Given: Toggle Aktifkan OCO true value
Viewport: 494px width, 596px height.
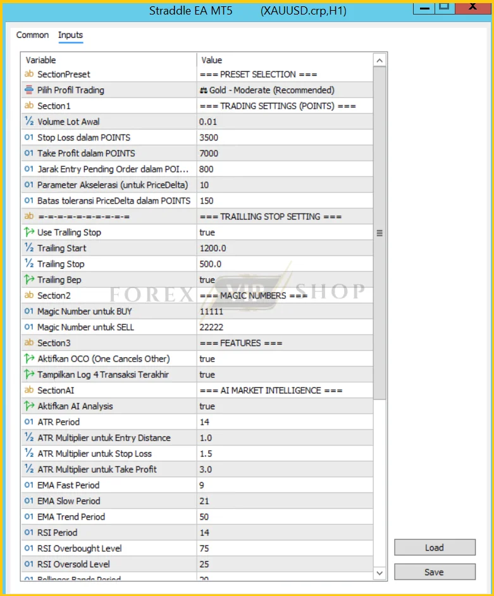Looking at the screenshot, I should tap(285, 358).
